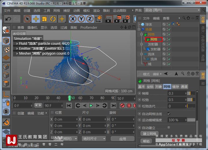The width and height of the screenshot is (208, 150).
Task: Open the ProRender viewport menu
Action: (89, 27)
